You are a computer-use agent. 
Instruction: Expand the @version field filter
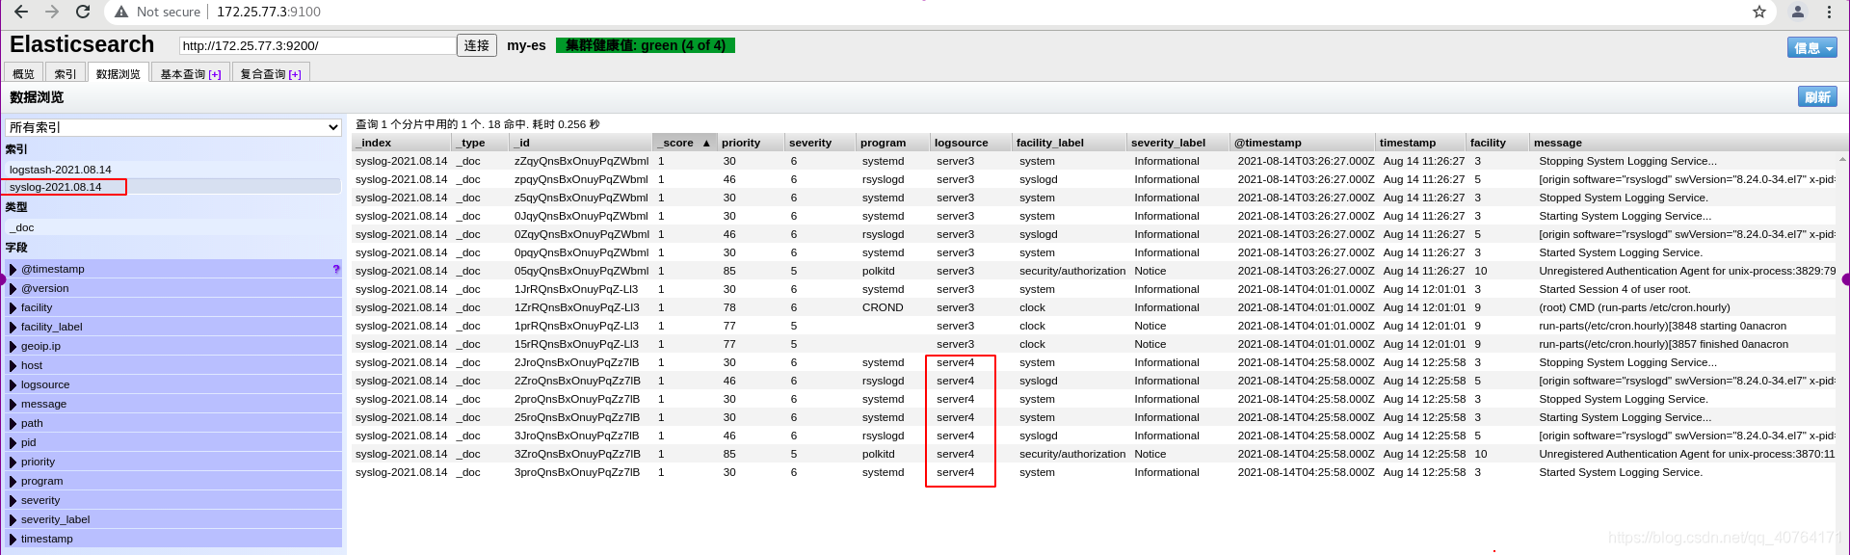[x=13, y=288]
